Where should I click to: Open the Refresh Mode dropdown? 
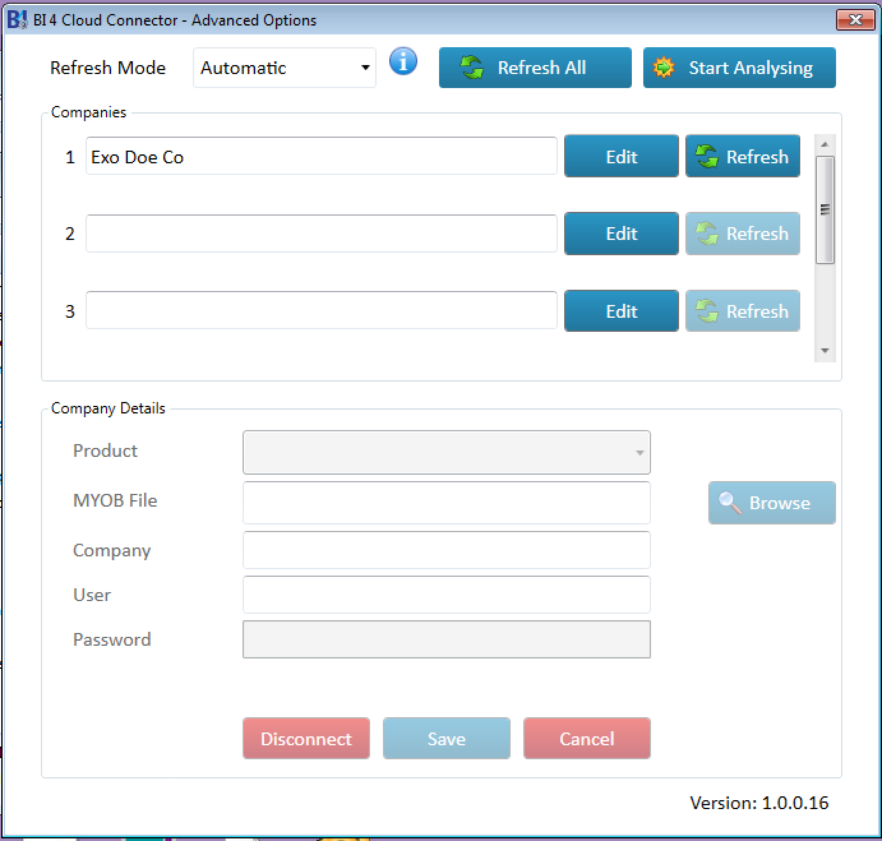coord(285,68)
